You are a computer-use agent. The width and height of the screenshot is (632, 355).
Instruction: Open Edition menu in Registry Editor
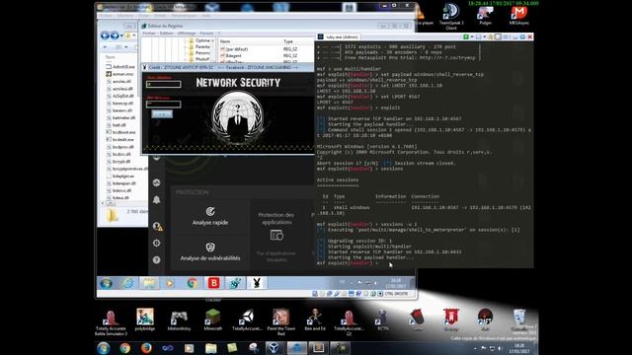pos(166,34)
